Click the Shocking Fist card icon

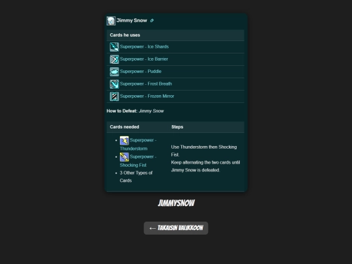click(124, 157)
